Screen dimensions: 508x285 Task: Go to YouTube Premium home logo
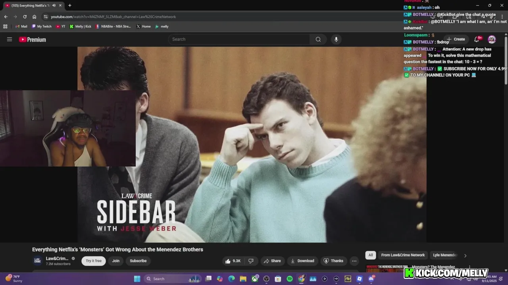coord(33,40)
